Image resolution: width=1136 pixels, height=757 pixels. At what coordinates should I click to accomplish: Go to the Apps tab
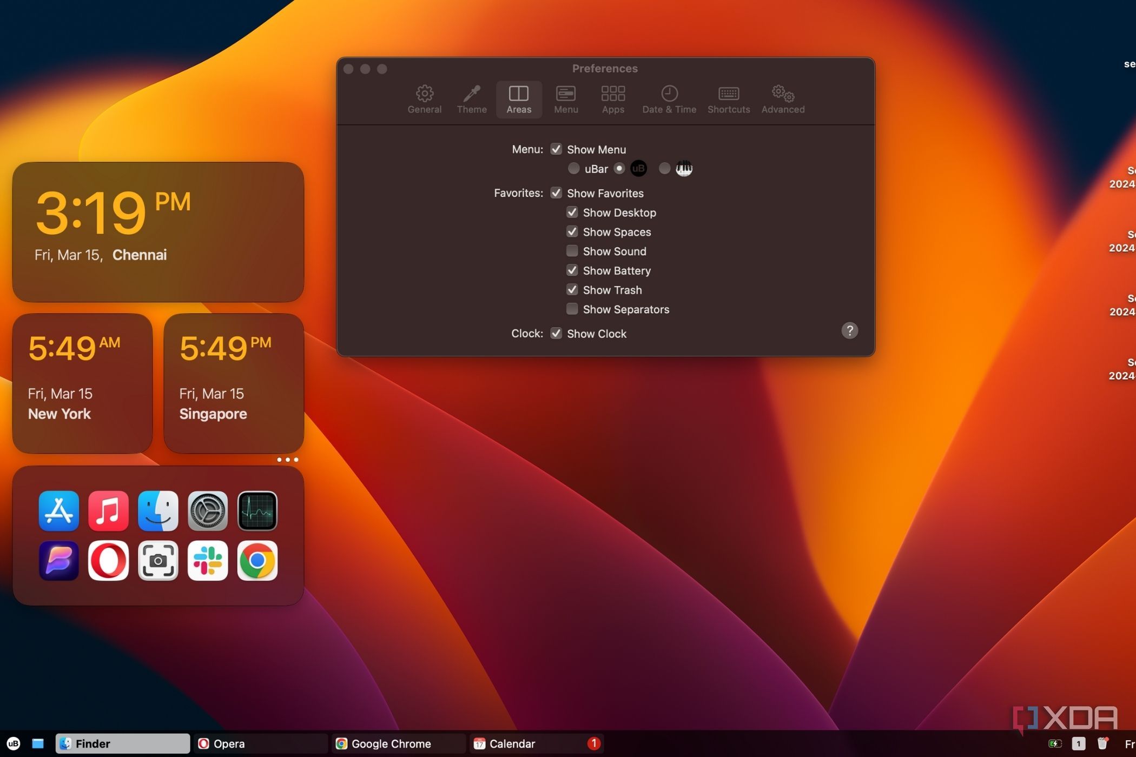613,99
